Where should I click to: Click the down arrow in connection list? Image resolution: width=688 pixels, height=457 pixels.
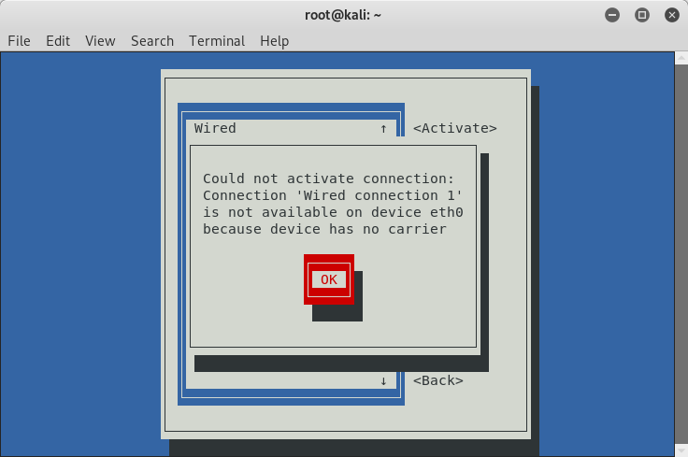[383, 380]
